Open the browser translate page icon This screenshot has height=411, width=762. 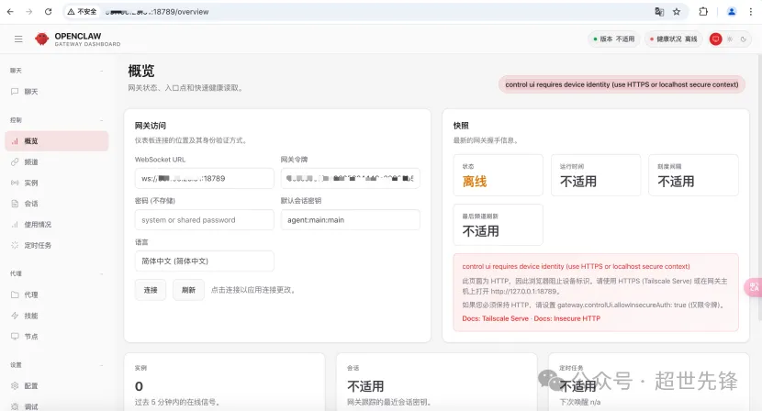[659, 12]
